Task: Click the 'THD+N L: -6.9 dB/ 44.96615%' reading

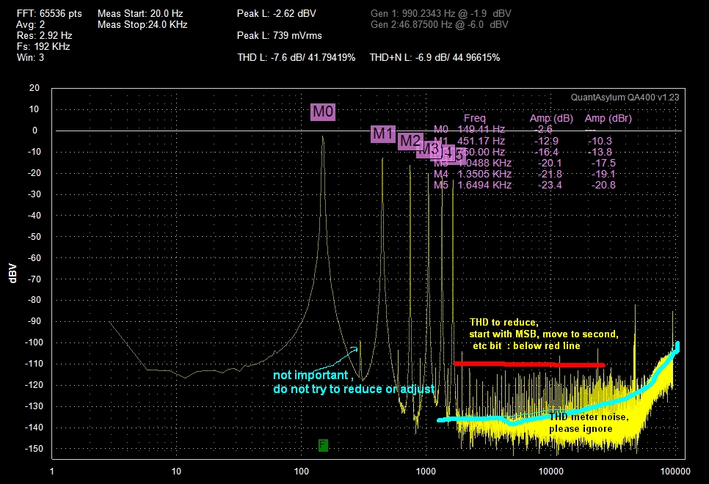Action: (x=435, y=57)
